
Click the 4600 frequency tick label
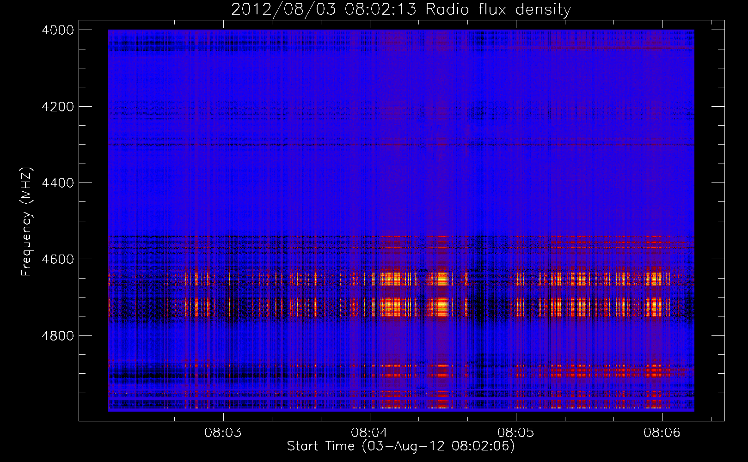coord(58,259)
